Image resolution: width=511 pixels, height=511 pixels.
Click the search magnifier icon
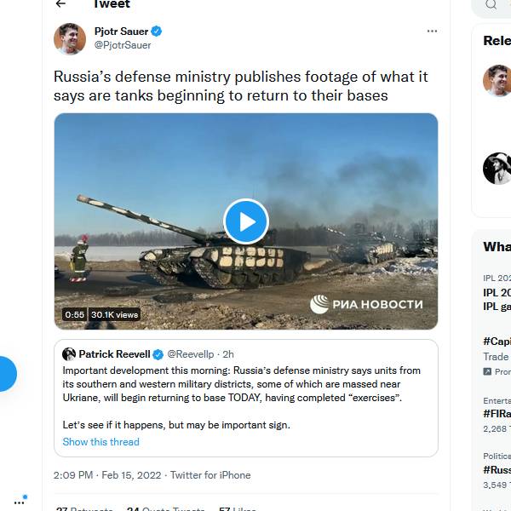pyautogui.click(x=491, y=4)
